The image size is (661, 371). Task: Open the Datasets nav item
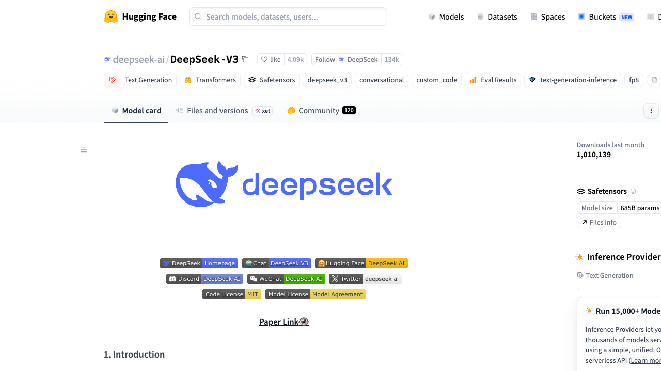[x=497, y=16]
